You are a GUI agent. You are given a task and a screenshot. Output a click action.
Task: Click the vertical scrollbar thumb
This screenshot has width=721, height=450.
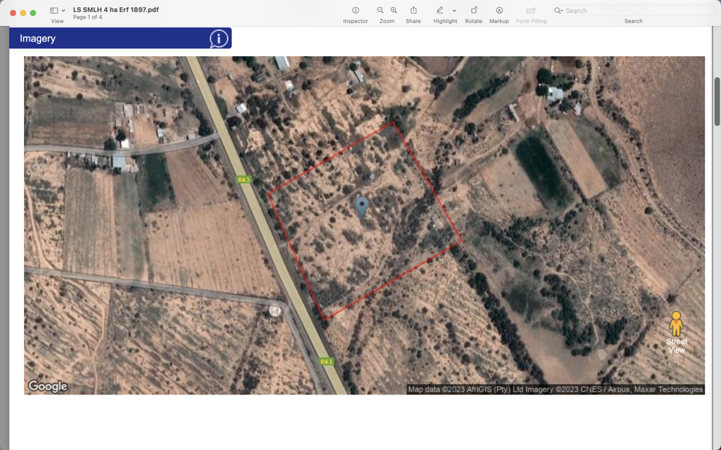click(x=717, y=101)
